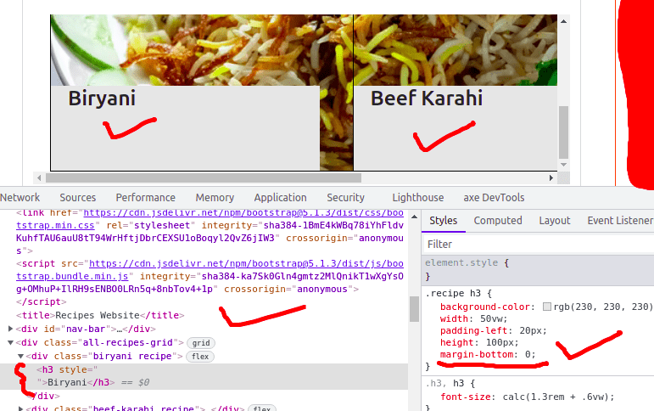654x411 pixels.
Task: Click the Elements panel scroll-up arrow
Action: [x=414, y=217]
